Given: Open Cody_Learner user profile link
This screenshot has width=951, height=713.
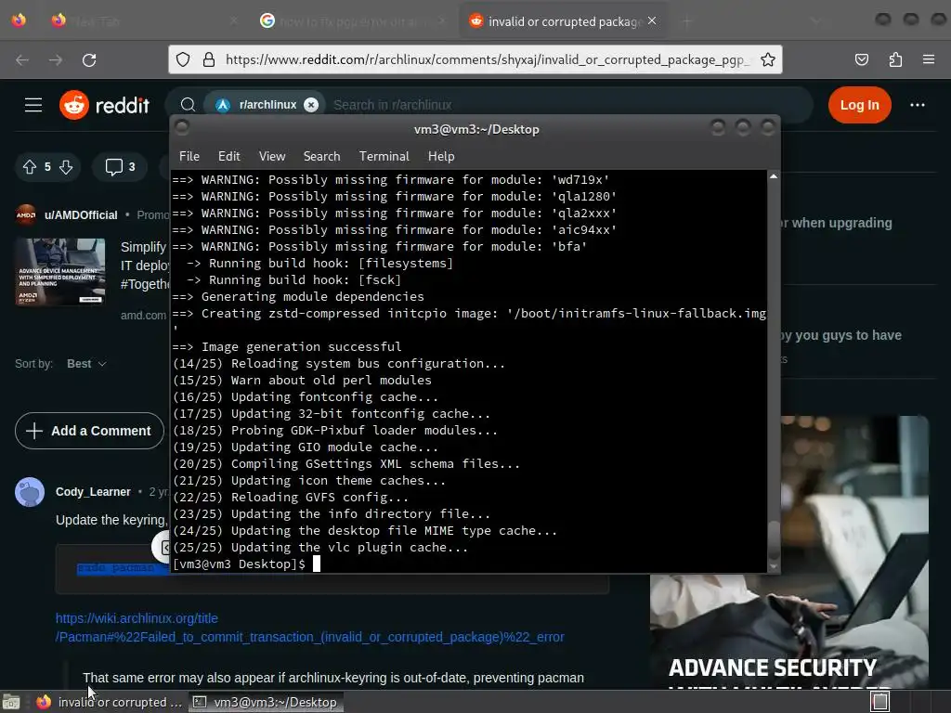Looking at the screenshot, I should (x=93, y=492).
